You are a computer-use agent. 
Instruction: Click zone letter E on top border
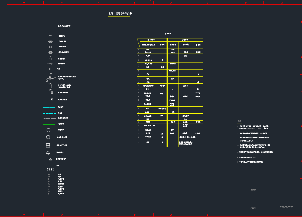click(x=135, y=3)
